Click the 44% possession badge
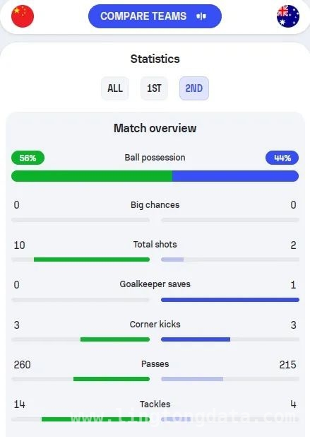This screenshot has width=310, height=437. click(282, 158)
